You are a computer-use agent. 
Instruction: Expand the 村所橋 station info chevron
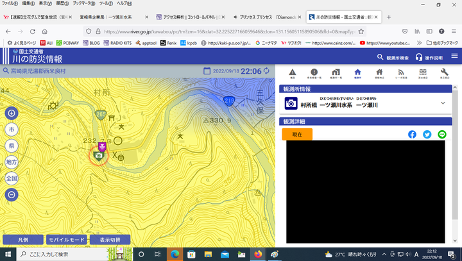(x=443, y=103)
